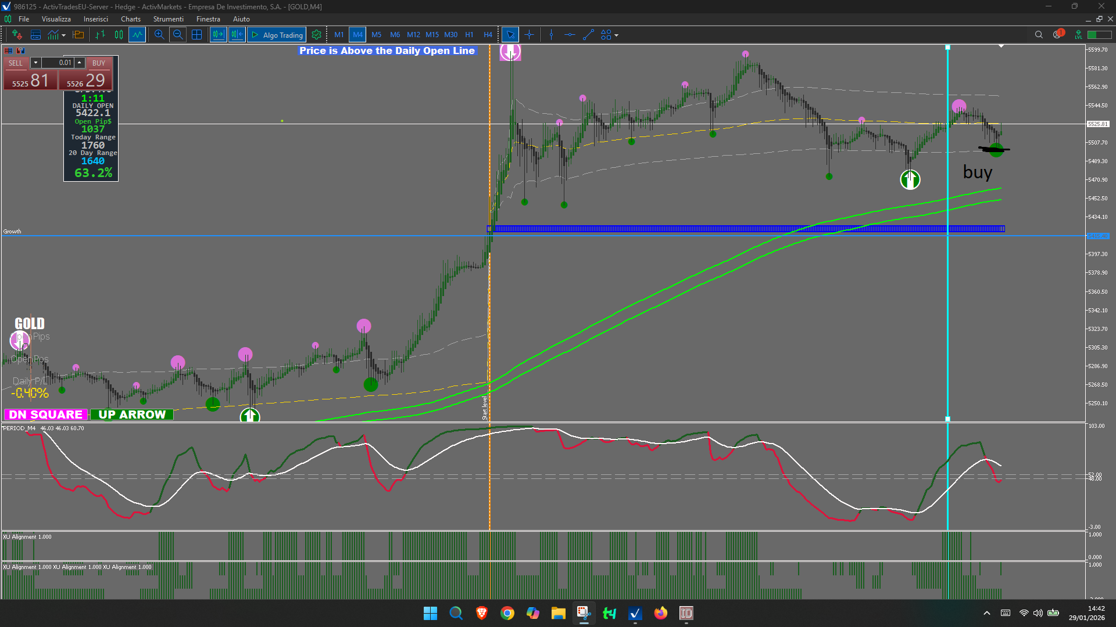
Task: Open the indicators list dropdown arrow
Action: tap(63, 35)
